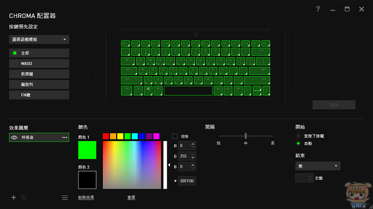Click the question mark help icon
The image size is (373, 209).
pos(318,9)
